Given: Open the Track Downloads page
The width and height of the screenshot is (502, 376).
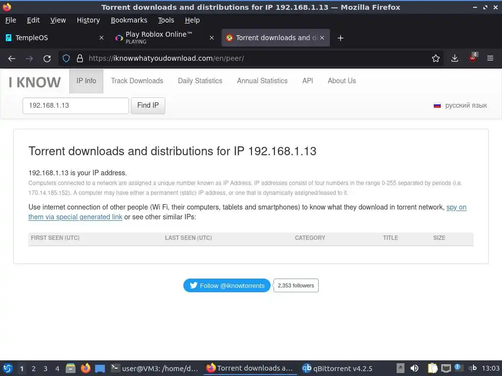Looking at the screenshot, I should pyautogui.click(x=137, y=81).
